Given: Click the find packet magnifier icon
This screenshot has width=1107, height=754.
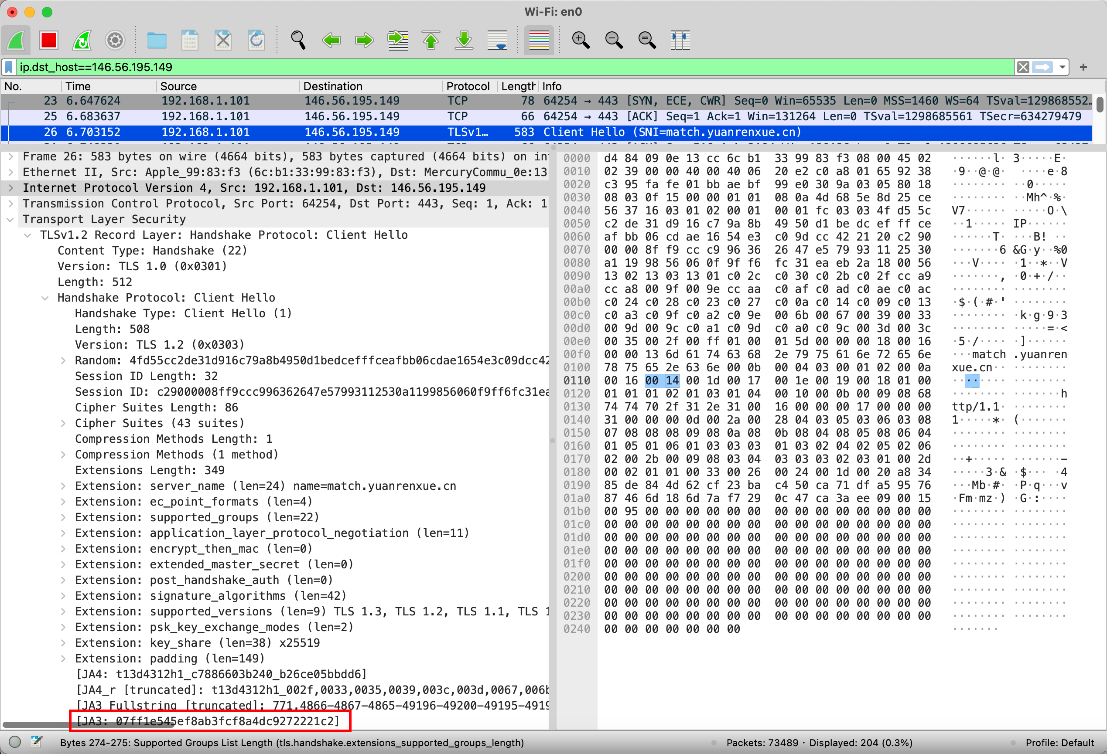Looking at the screenshot, I should coord(298,40).
